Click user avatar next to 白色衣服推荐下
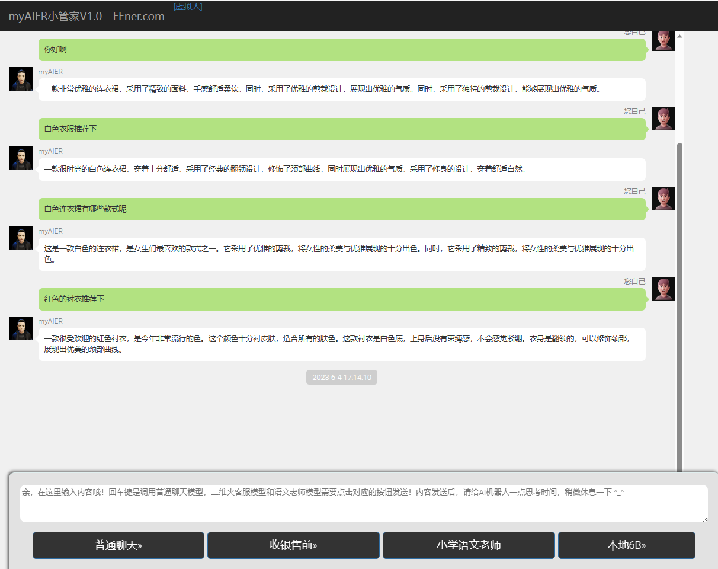718x569 pixels. [663, 119]
